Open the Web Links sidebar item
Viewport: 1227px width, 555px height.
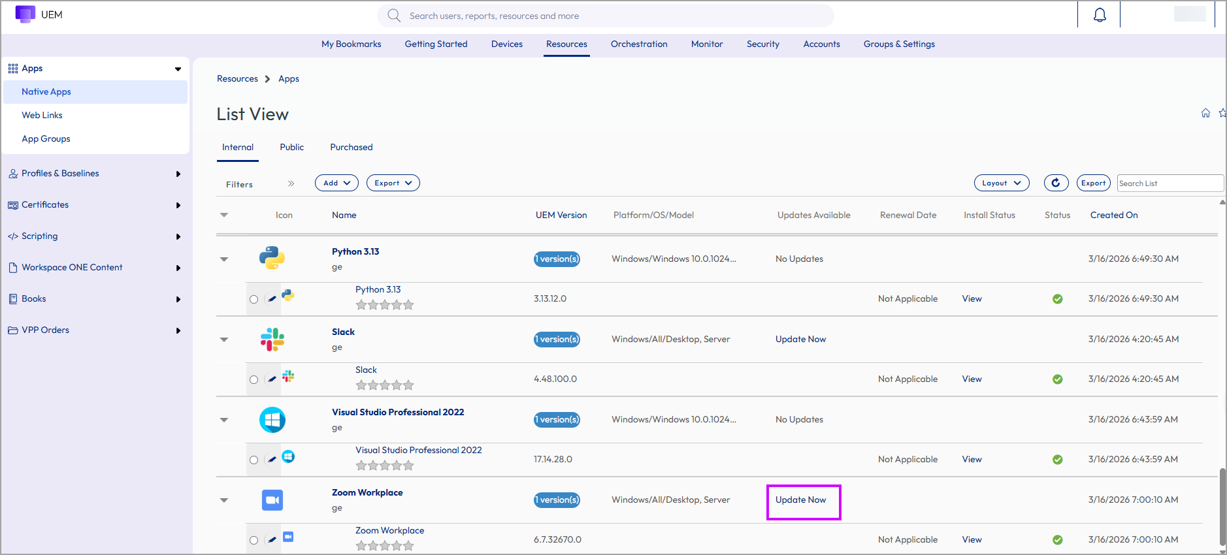pyautogui.click(x=42, y=116)
